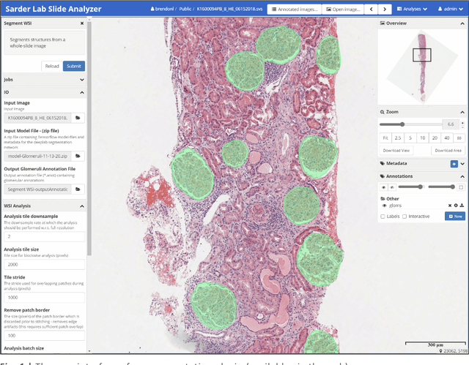
Task: Delete the jjfoms annotation
Action: click(x=449, y=206)
